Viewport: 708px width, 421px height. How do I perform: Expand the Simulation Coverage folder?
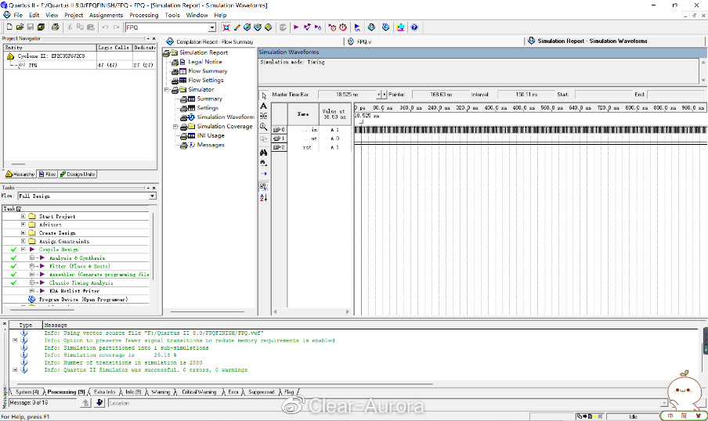175,126
